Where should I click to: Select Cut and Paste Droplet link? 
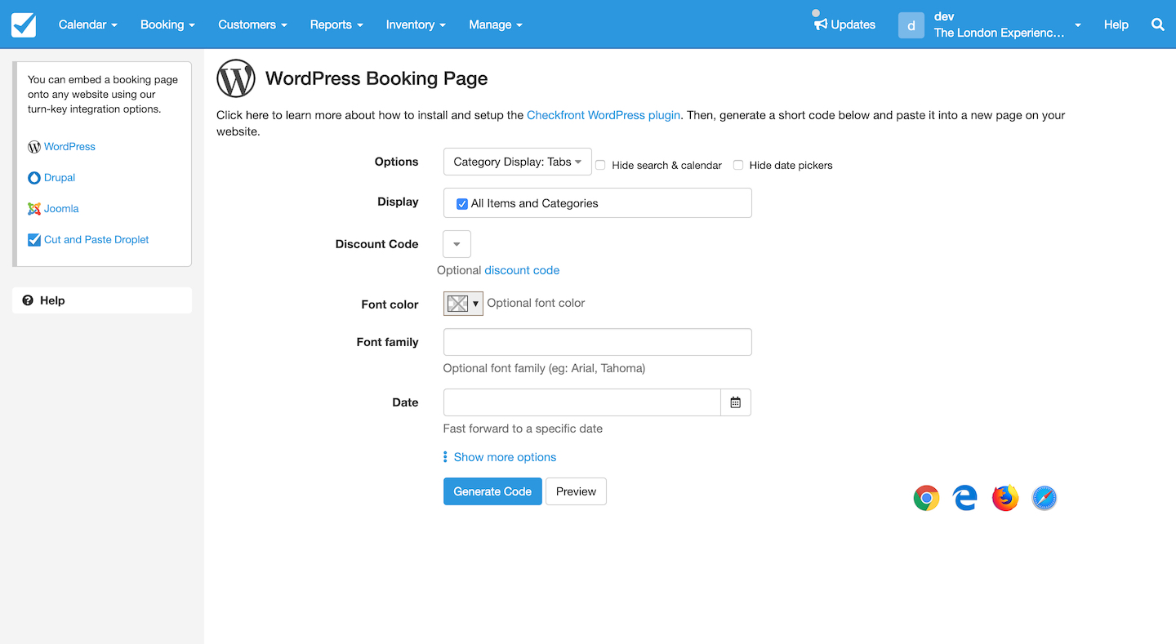(x=96, y=240)
